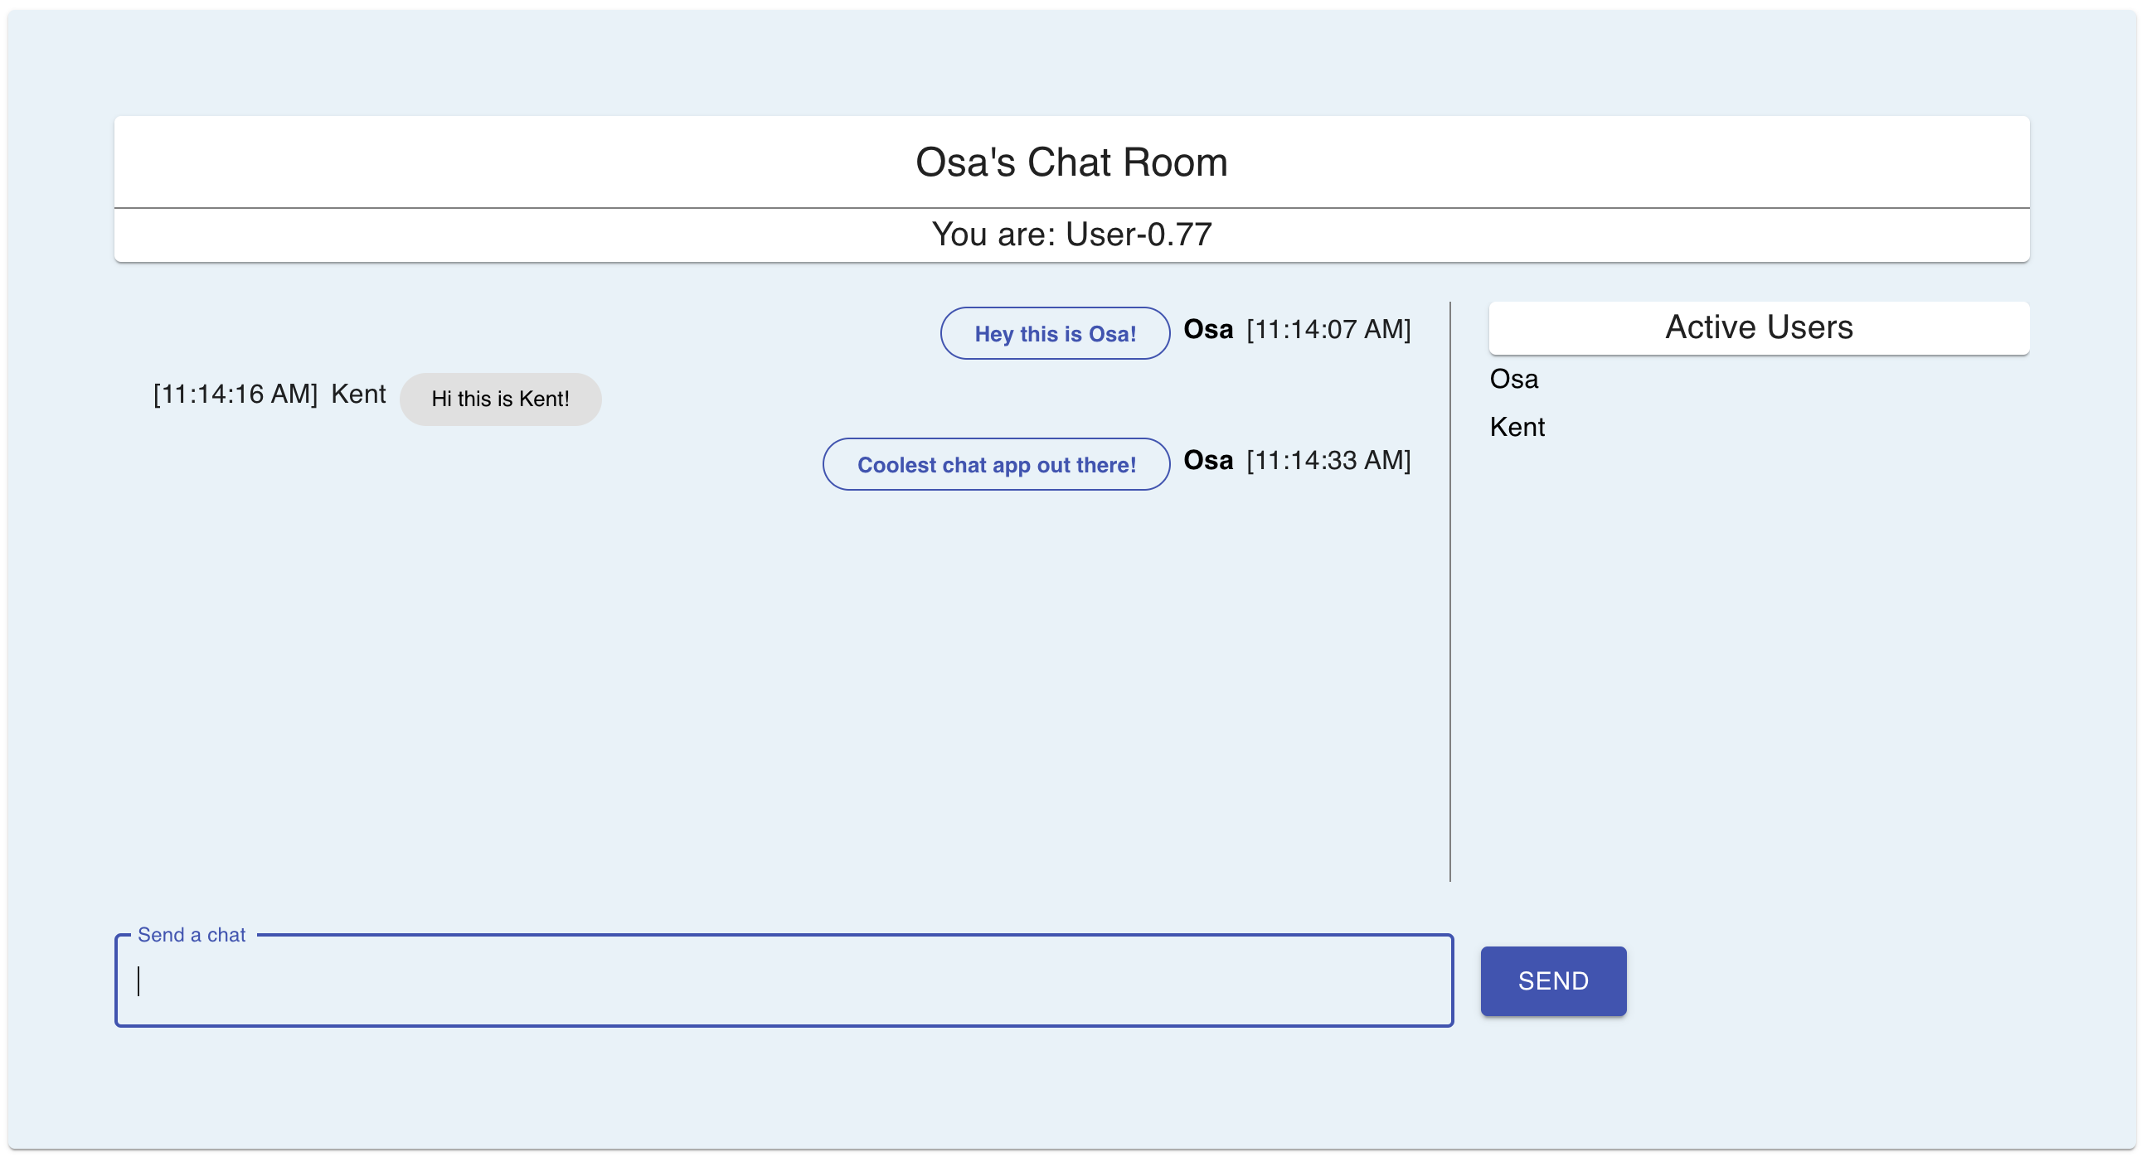Click the vertical divider beside Active Users

[1449, 591]
